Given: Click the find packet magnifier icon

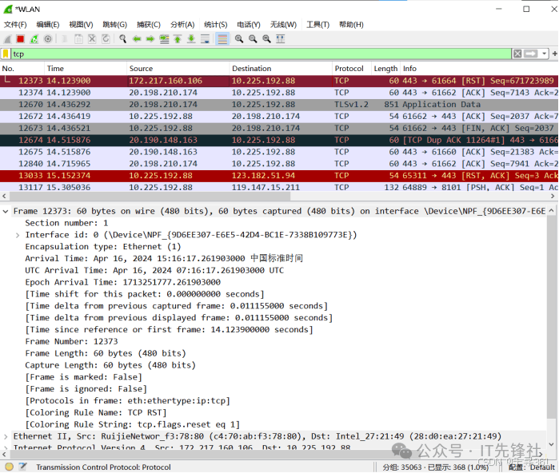Looking at the screenshot, I should pyautogui.click(x=123, y=38).
